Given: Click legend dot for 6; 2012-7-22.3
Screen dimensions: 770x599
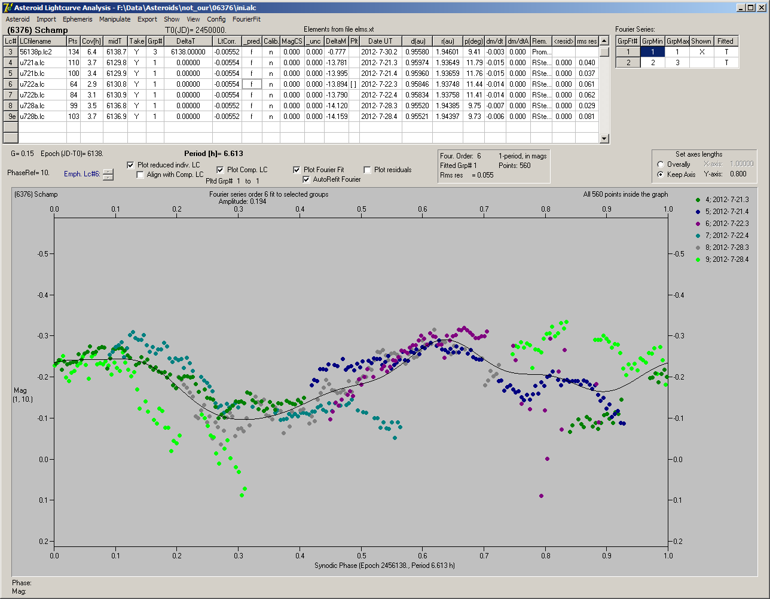Looking at the screenshot, I should pos(698,223).
